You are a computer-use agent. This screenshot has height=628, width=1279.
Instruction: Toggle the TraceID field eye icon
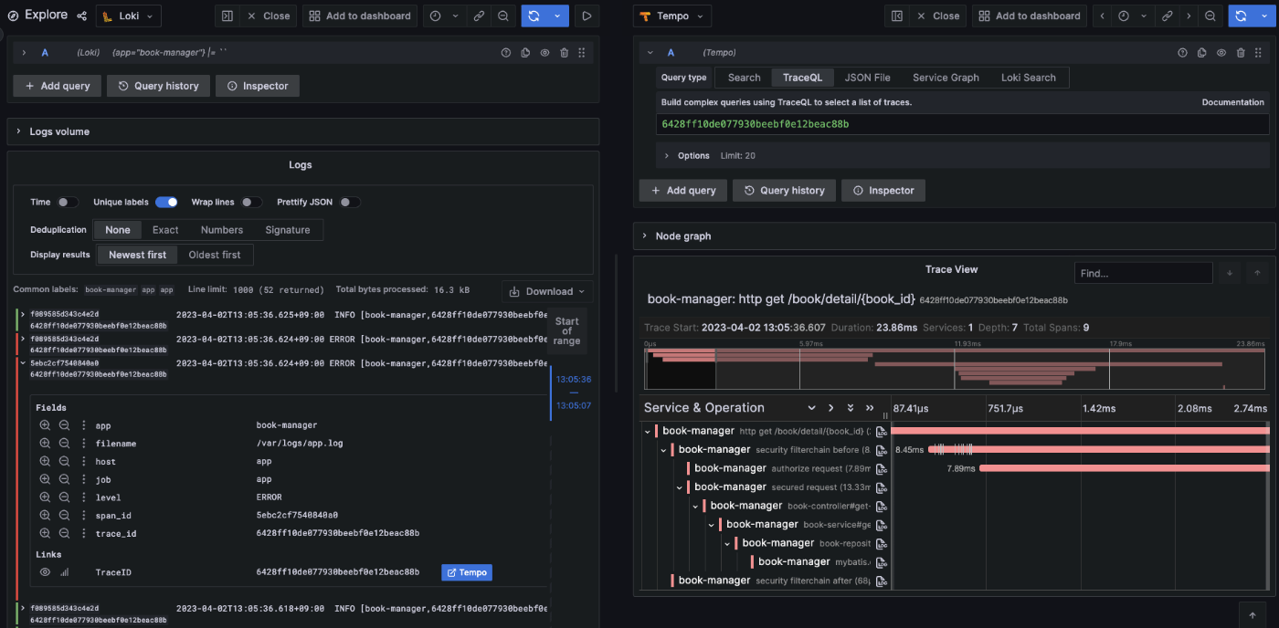pos(45,572)
